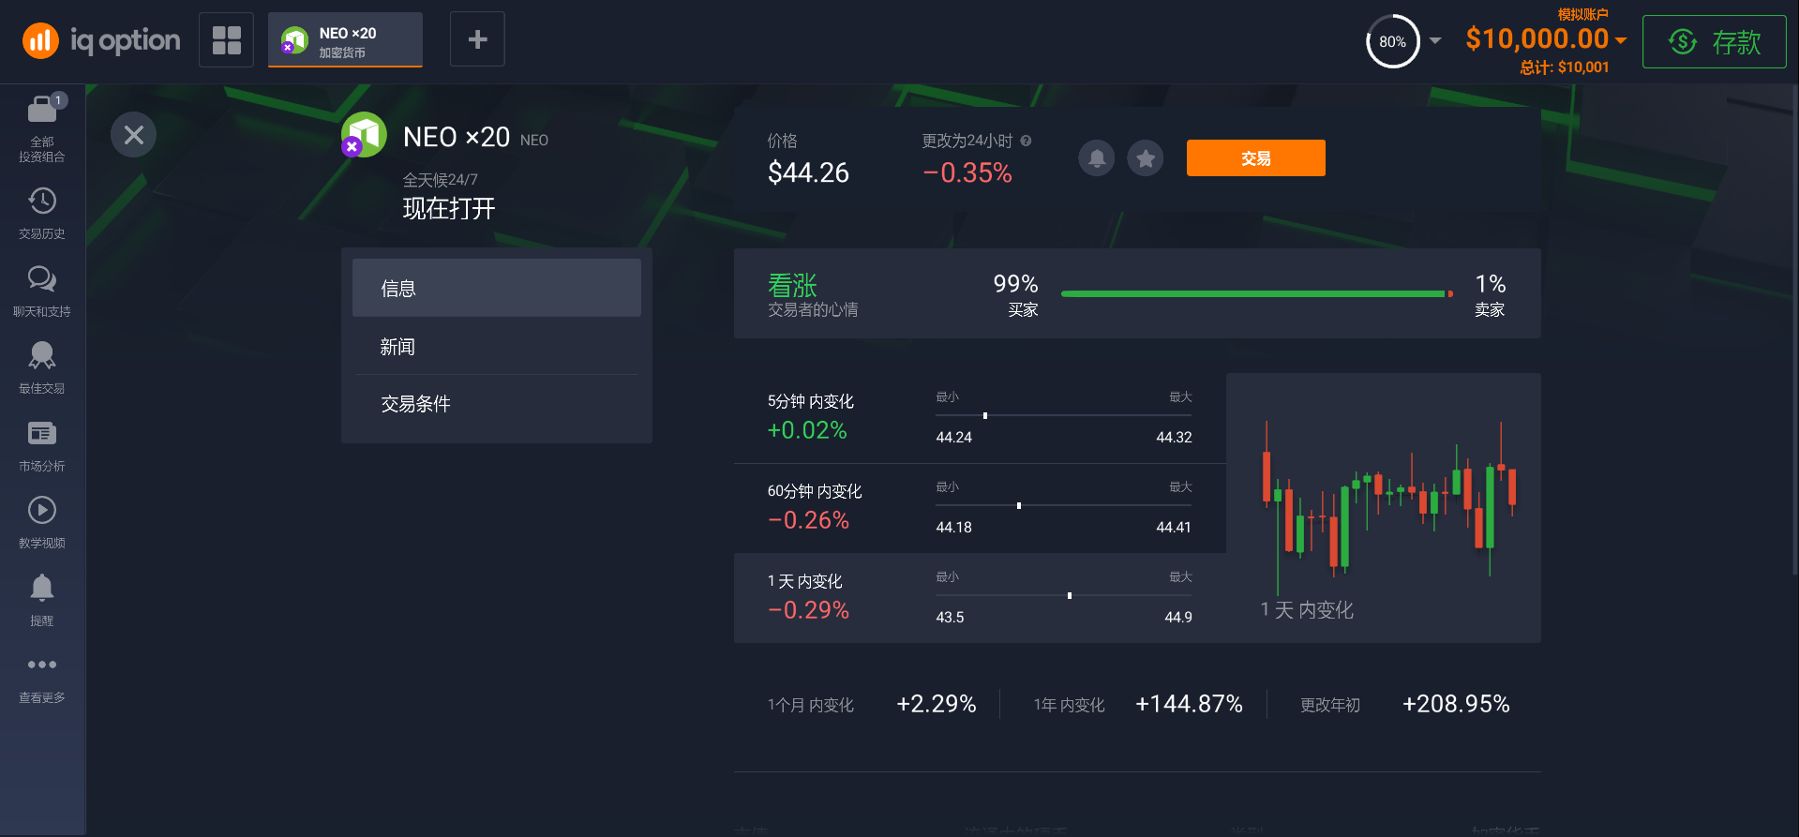Expand the dropdown arrow beside 80%

[x=1435, y=41]
